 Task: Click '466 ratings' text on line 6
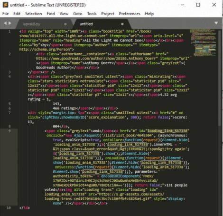pos(65,108)
